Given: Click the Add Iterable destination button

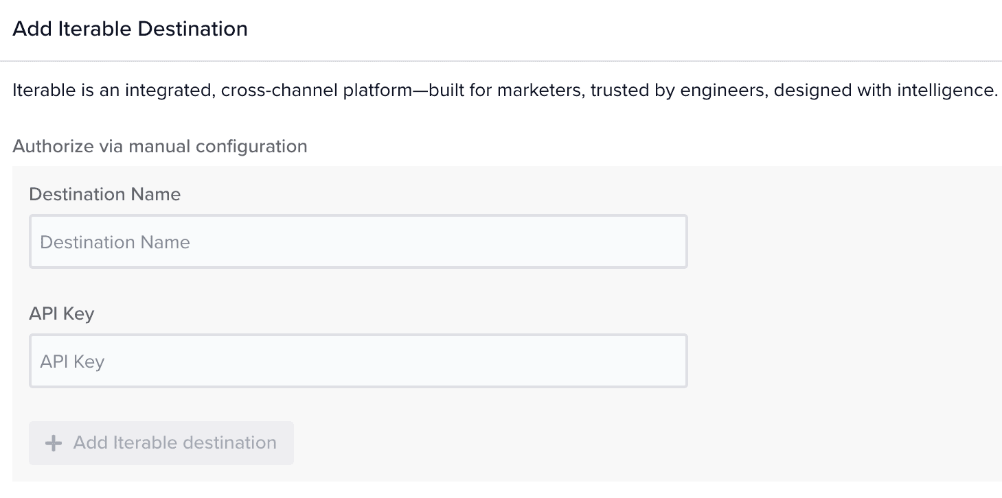Looking at the screenshot, I should [x=161, y=443].
